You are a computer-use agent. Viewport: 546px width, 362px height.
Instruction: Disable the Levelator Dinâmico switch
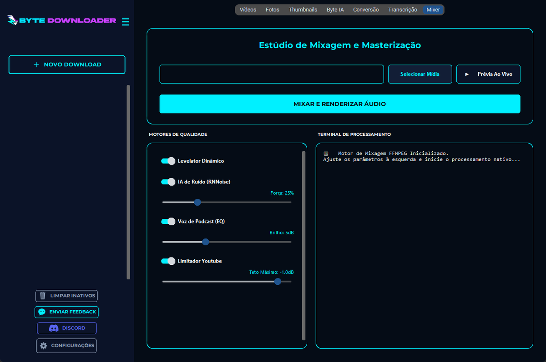click(x=168, y=161)
